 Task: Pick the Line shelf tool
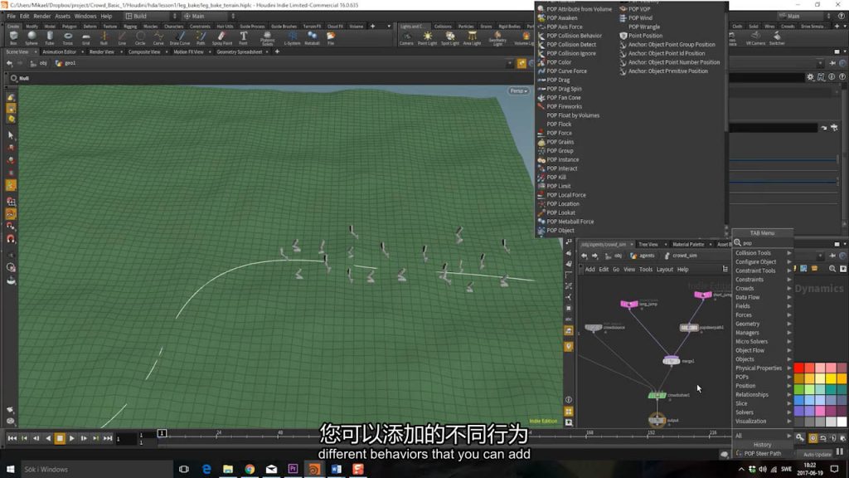(x=122, y=37)
